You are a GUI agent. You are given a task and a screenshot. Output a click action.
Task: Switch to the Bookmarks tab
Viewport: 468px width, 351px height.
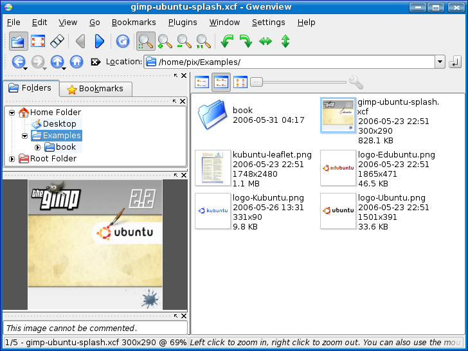(95, 89)
